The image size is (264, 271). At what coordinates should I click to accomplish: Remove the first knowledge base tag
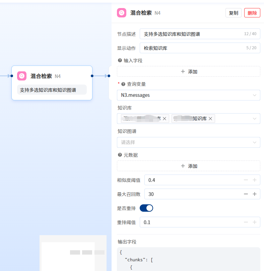point(164,119)
